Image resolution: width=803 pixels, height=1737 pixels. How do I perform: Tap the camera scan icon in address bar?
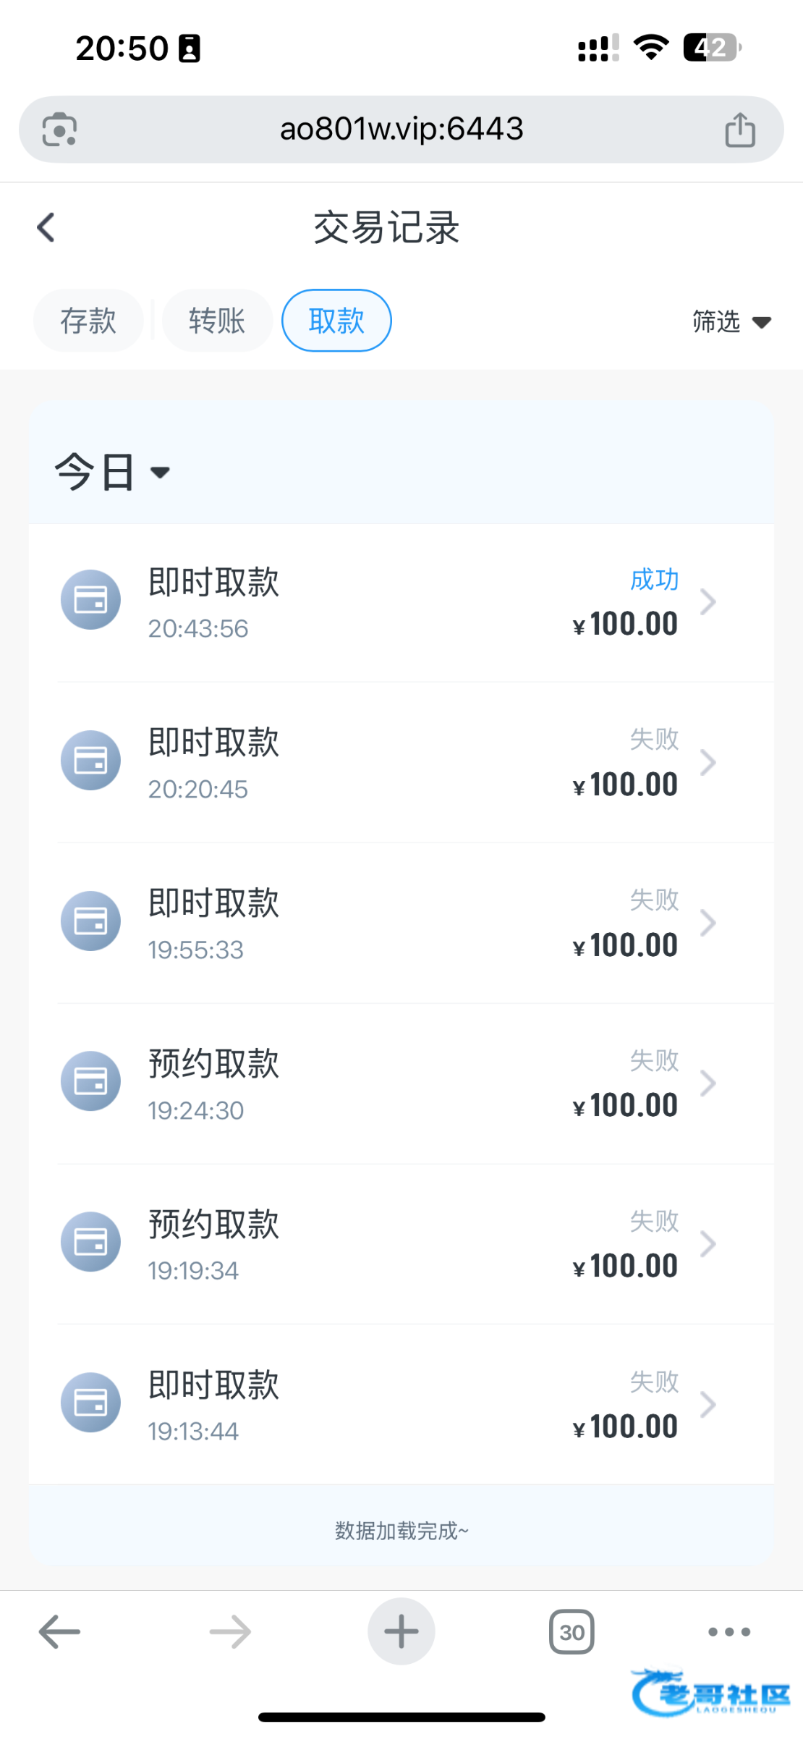click(x=59, y=130)
